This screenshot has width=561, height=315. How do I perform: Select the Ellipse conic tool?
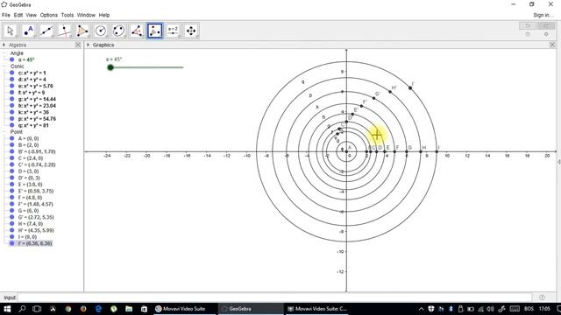pyautogui.click(x=119, y=31)
